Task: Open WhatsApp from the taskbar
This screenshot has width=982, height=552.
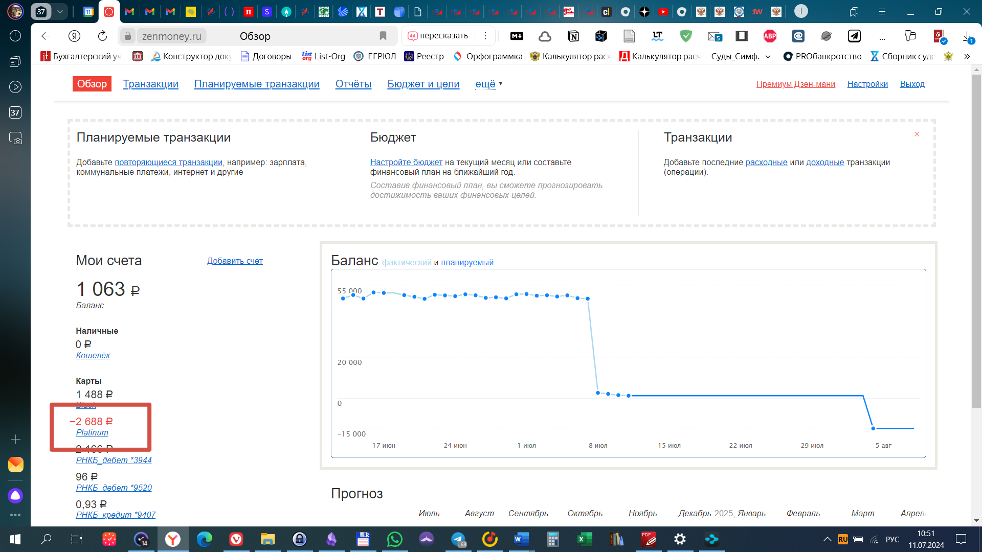Action: (x=395, y=539)
